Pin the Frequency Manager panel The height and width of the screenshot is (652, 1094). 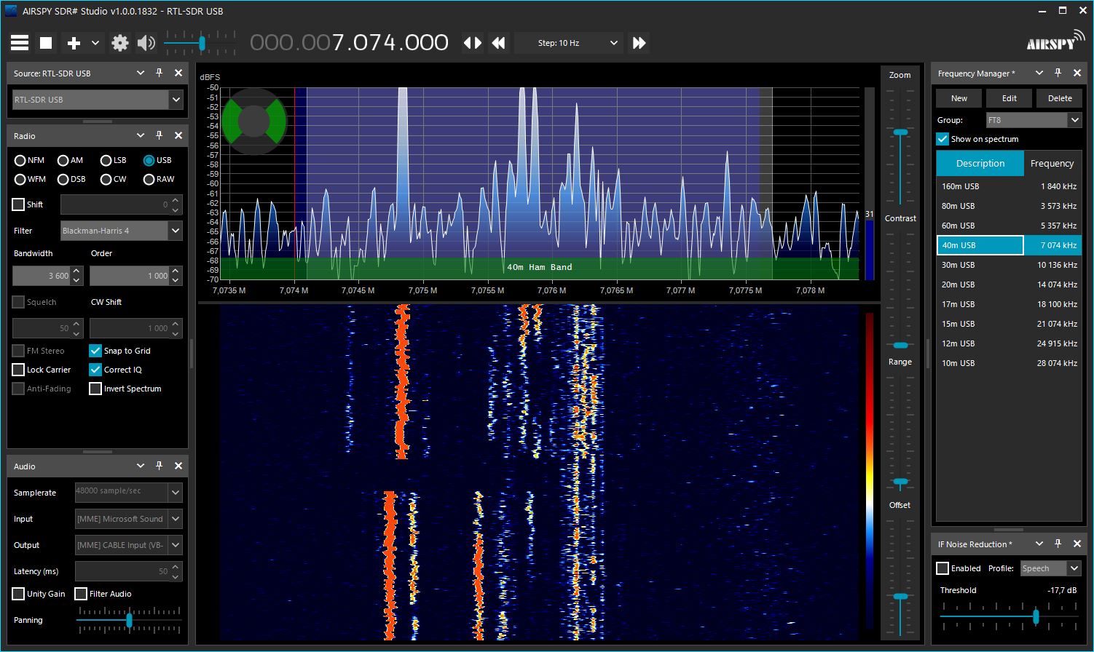tap(1058, 73)
